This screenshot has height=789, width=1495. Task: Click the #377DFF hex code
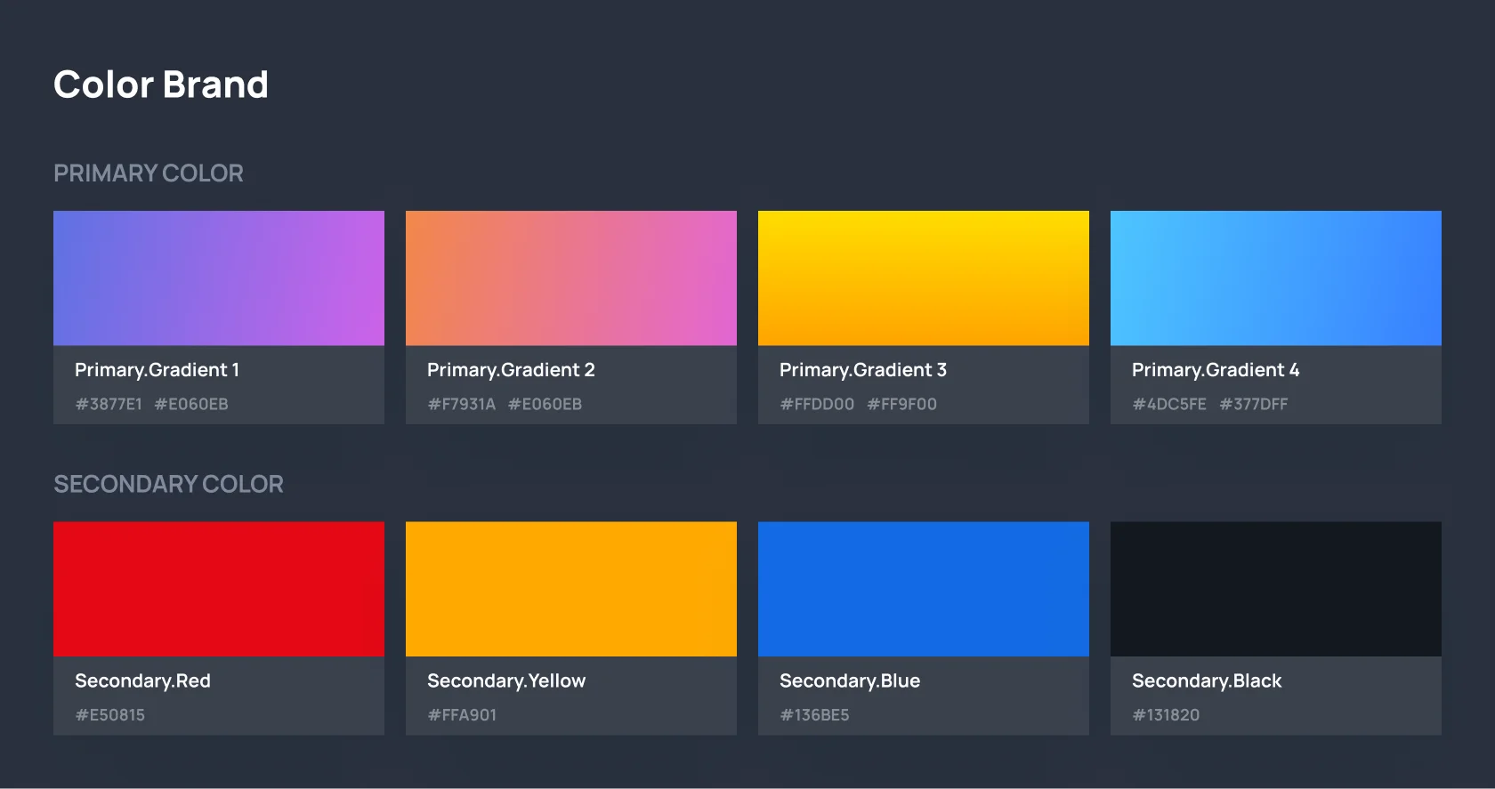1253,404
